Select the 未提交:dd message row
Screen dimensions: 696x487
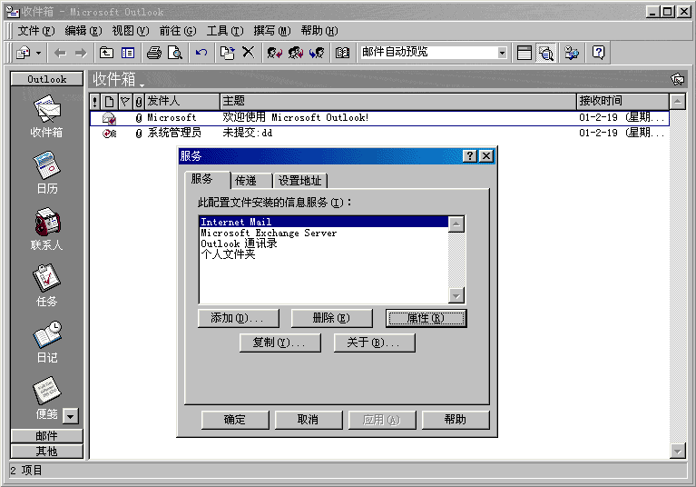click(x=379, y=133)
